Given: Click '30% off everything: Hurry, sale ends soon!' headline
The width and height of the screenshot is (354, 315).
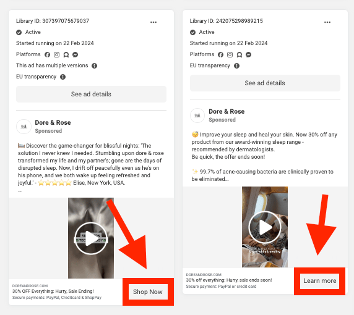Looking at the screenshot, I should (x=229, y=280).
